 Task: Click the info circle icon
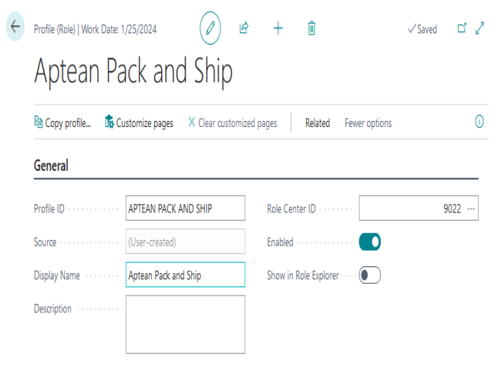[479, 122]
